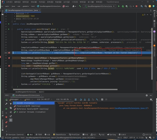
Task: Open the Spring tool window
Action: 111,134
